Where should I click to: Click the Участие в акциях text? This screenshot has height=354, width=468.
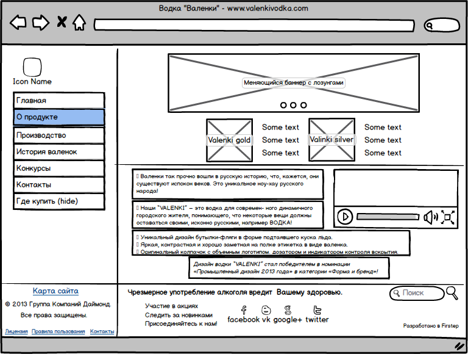coord(171,306)
